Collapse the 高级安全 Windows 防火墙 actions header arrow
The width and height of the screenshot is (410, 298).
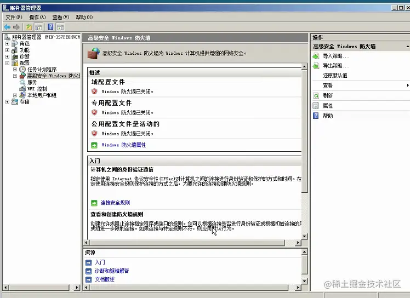pos(408,46)
